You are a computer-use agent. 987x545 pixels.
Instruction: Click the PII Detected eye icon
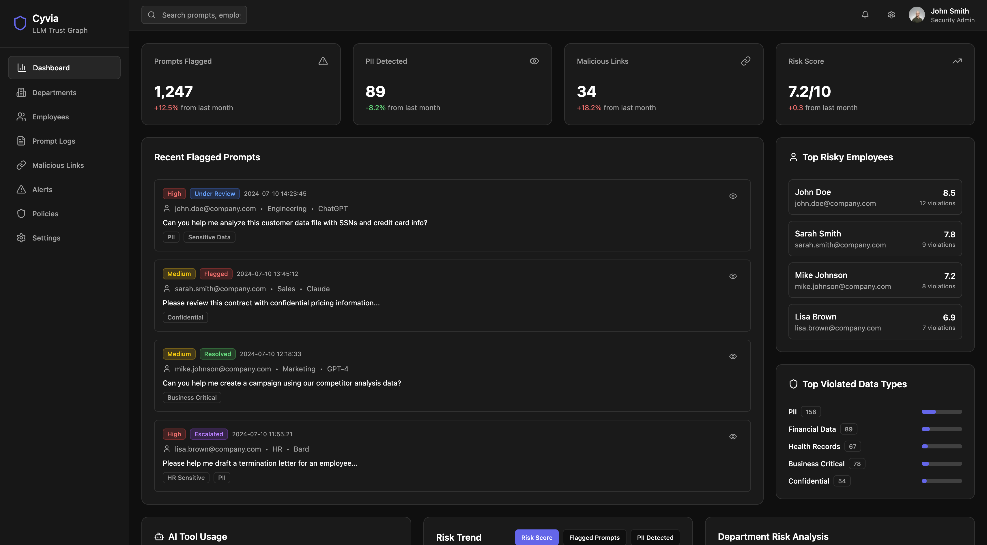[534, 61]
